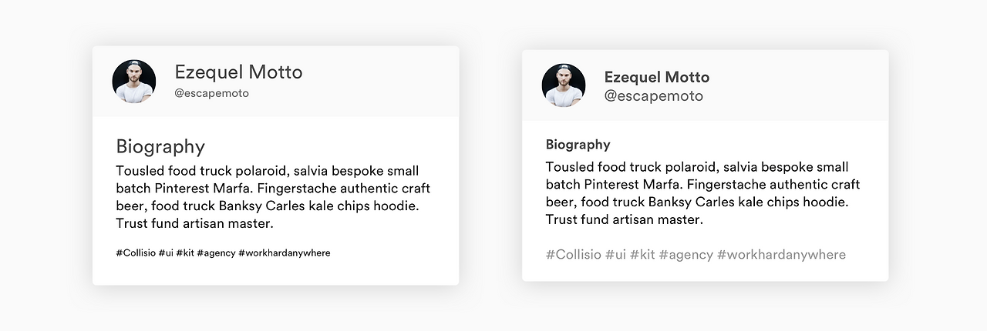Select the bold Biography heading on right
Image resolution: width=987 pixels, height=331 pixels.
[578, 145]
